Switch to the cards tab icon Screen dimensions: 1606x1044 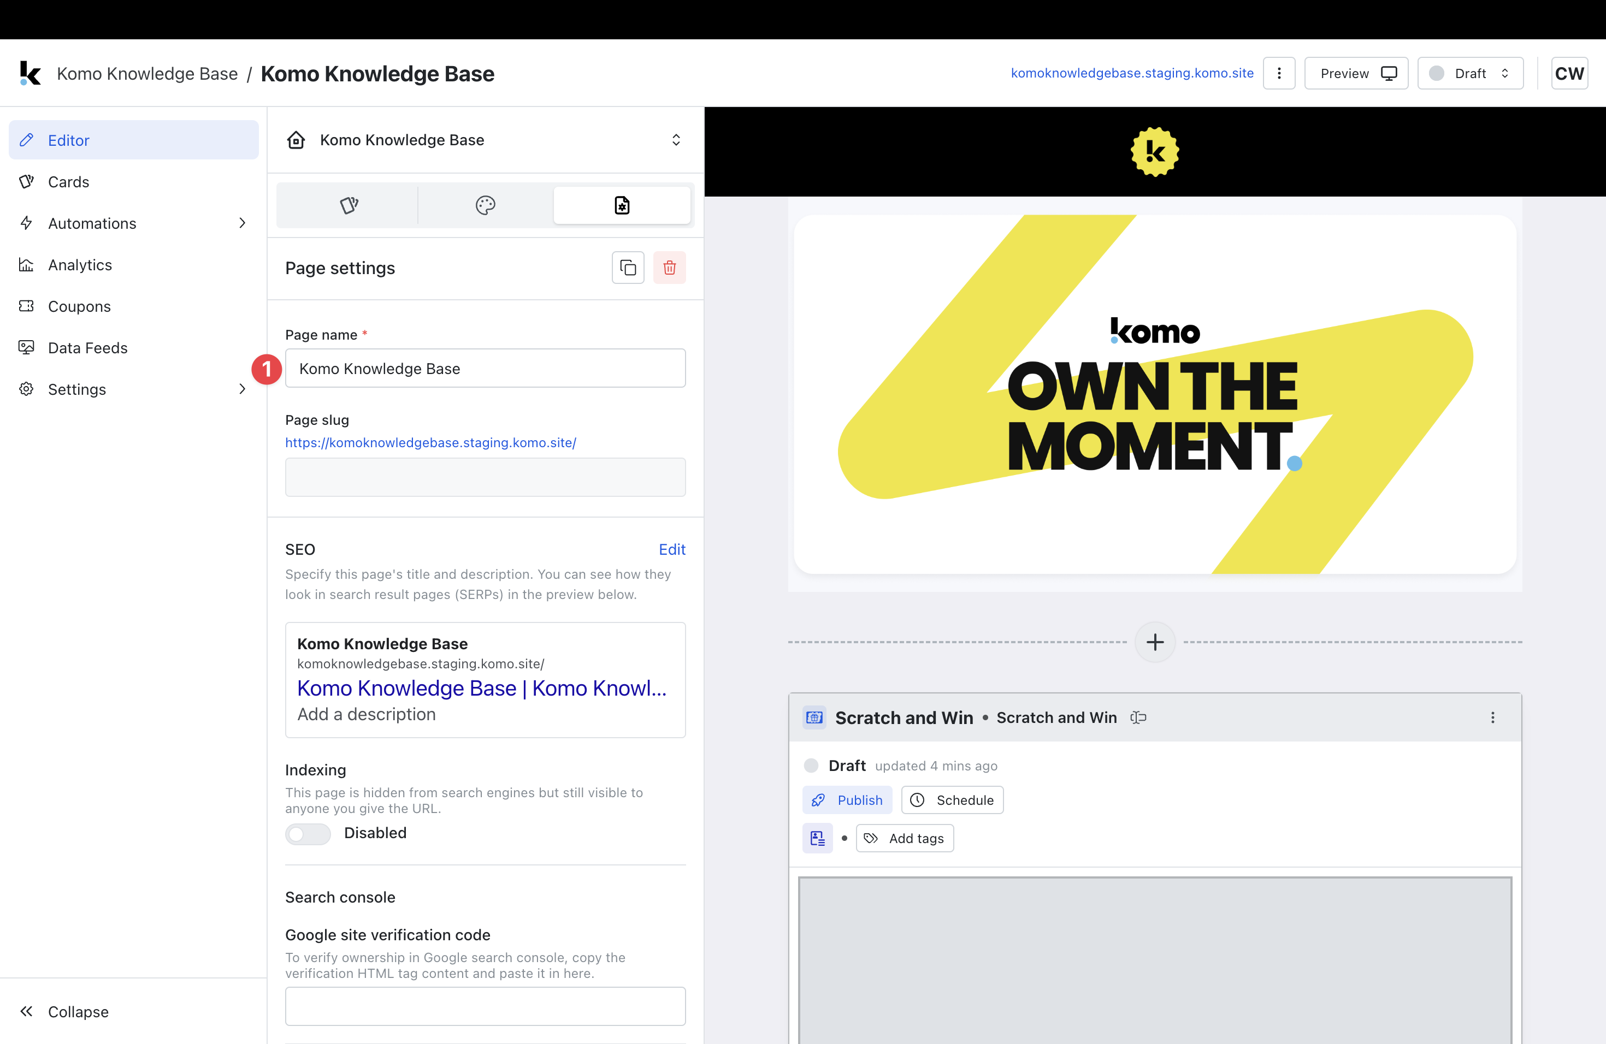pos(349,205)
